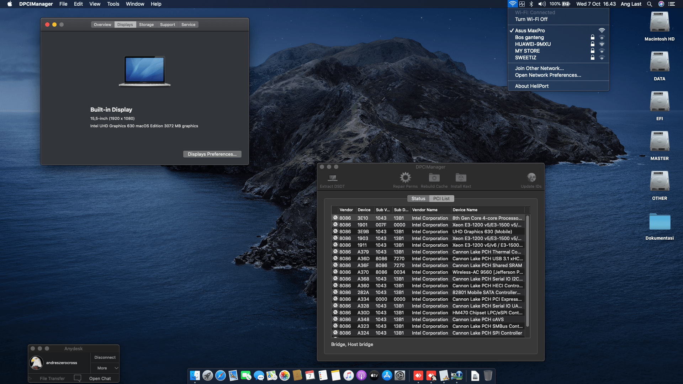Click the Repair Perms gear icon

405,177
